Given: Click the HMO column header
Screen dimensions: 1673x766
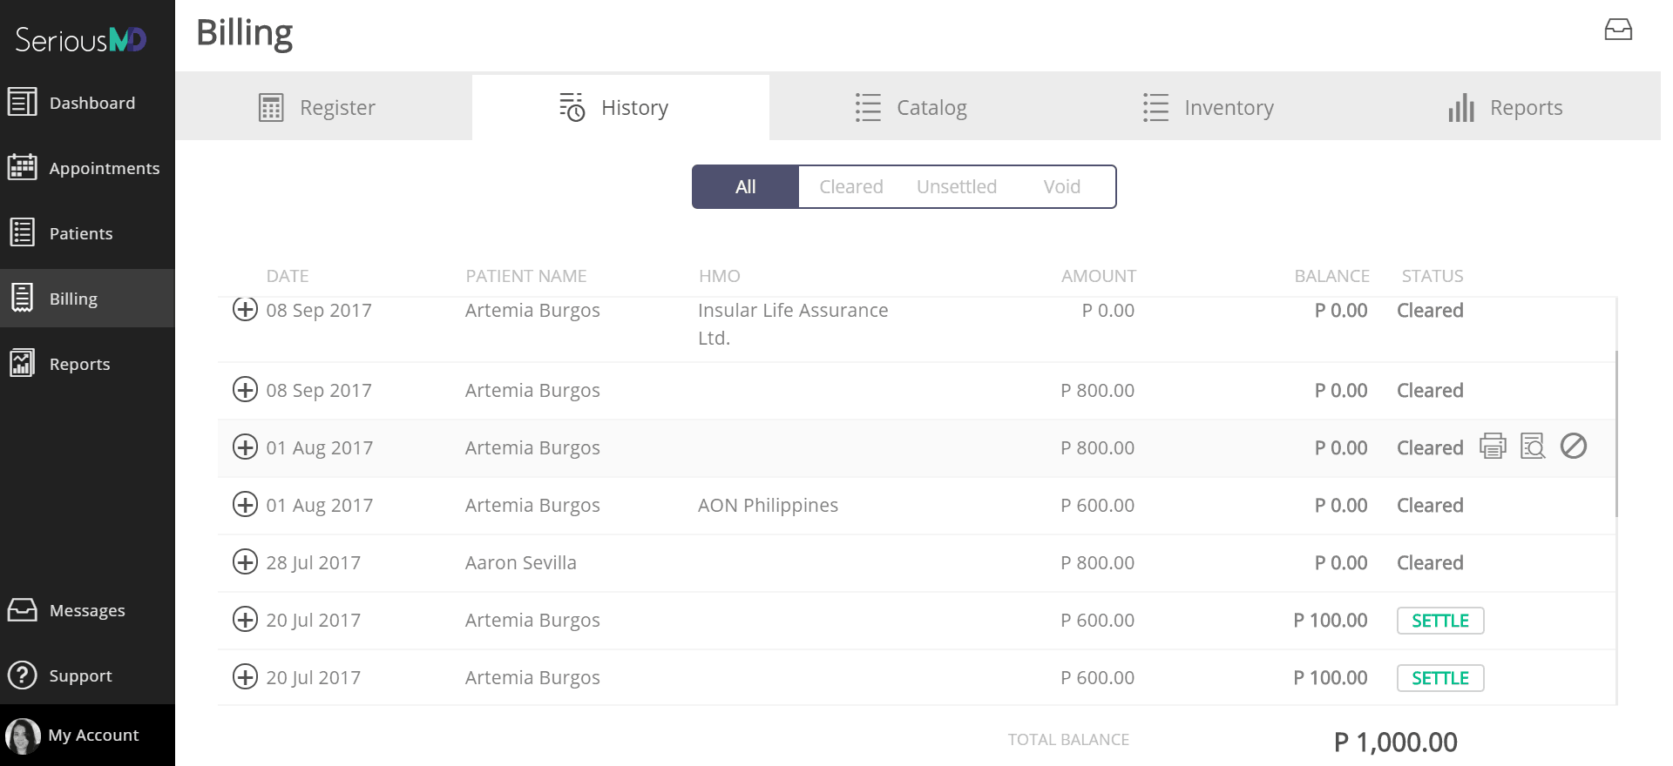Looking at the screenshot, I should (x=719, y=276).
